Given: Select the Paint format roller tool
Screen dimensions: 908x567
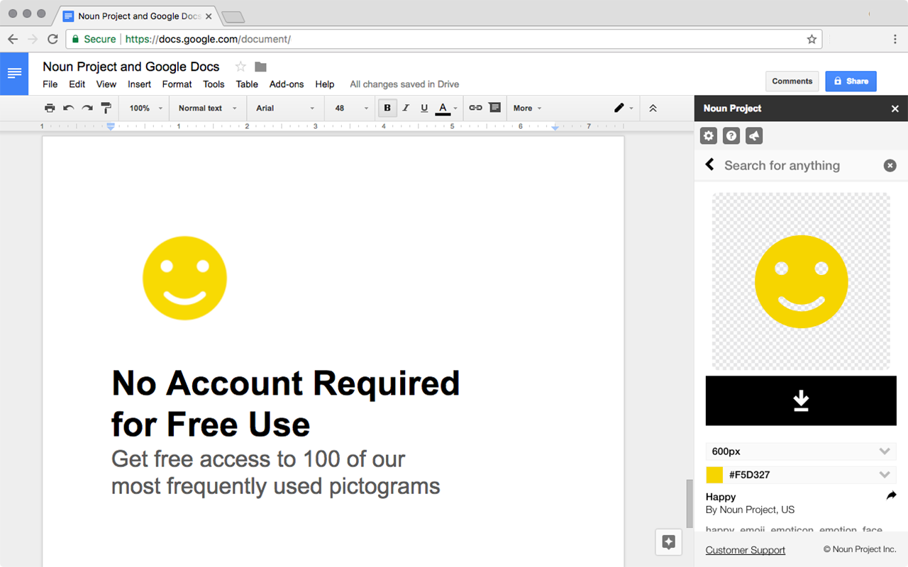Looking at the screenshot, I should tap(106, 108).
